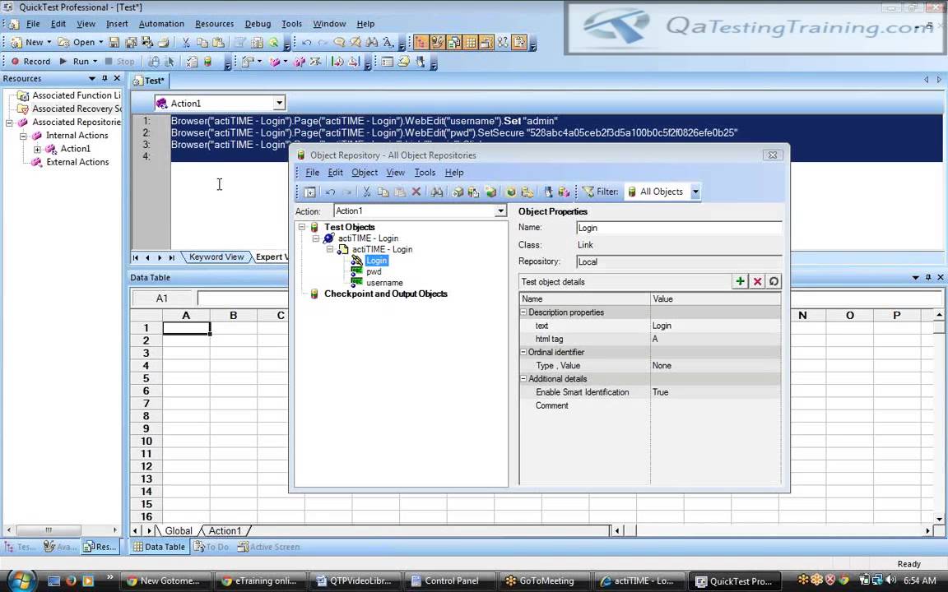948x592 pixels.
Task: Collapse the Description properties section
Action: 523,312
